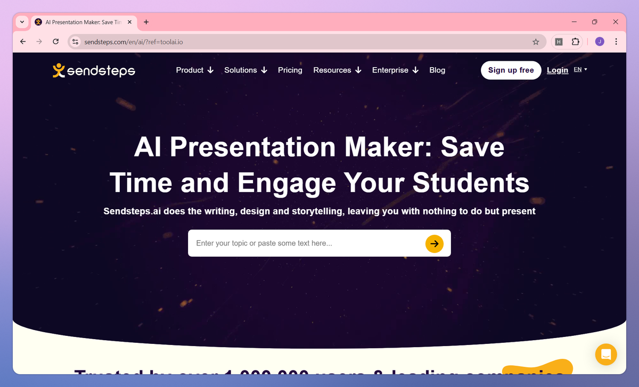The width and height of the screenshot is (639, 387).
Task: Click the Sendsteps logo
Action: coord(94,70)
